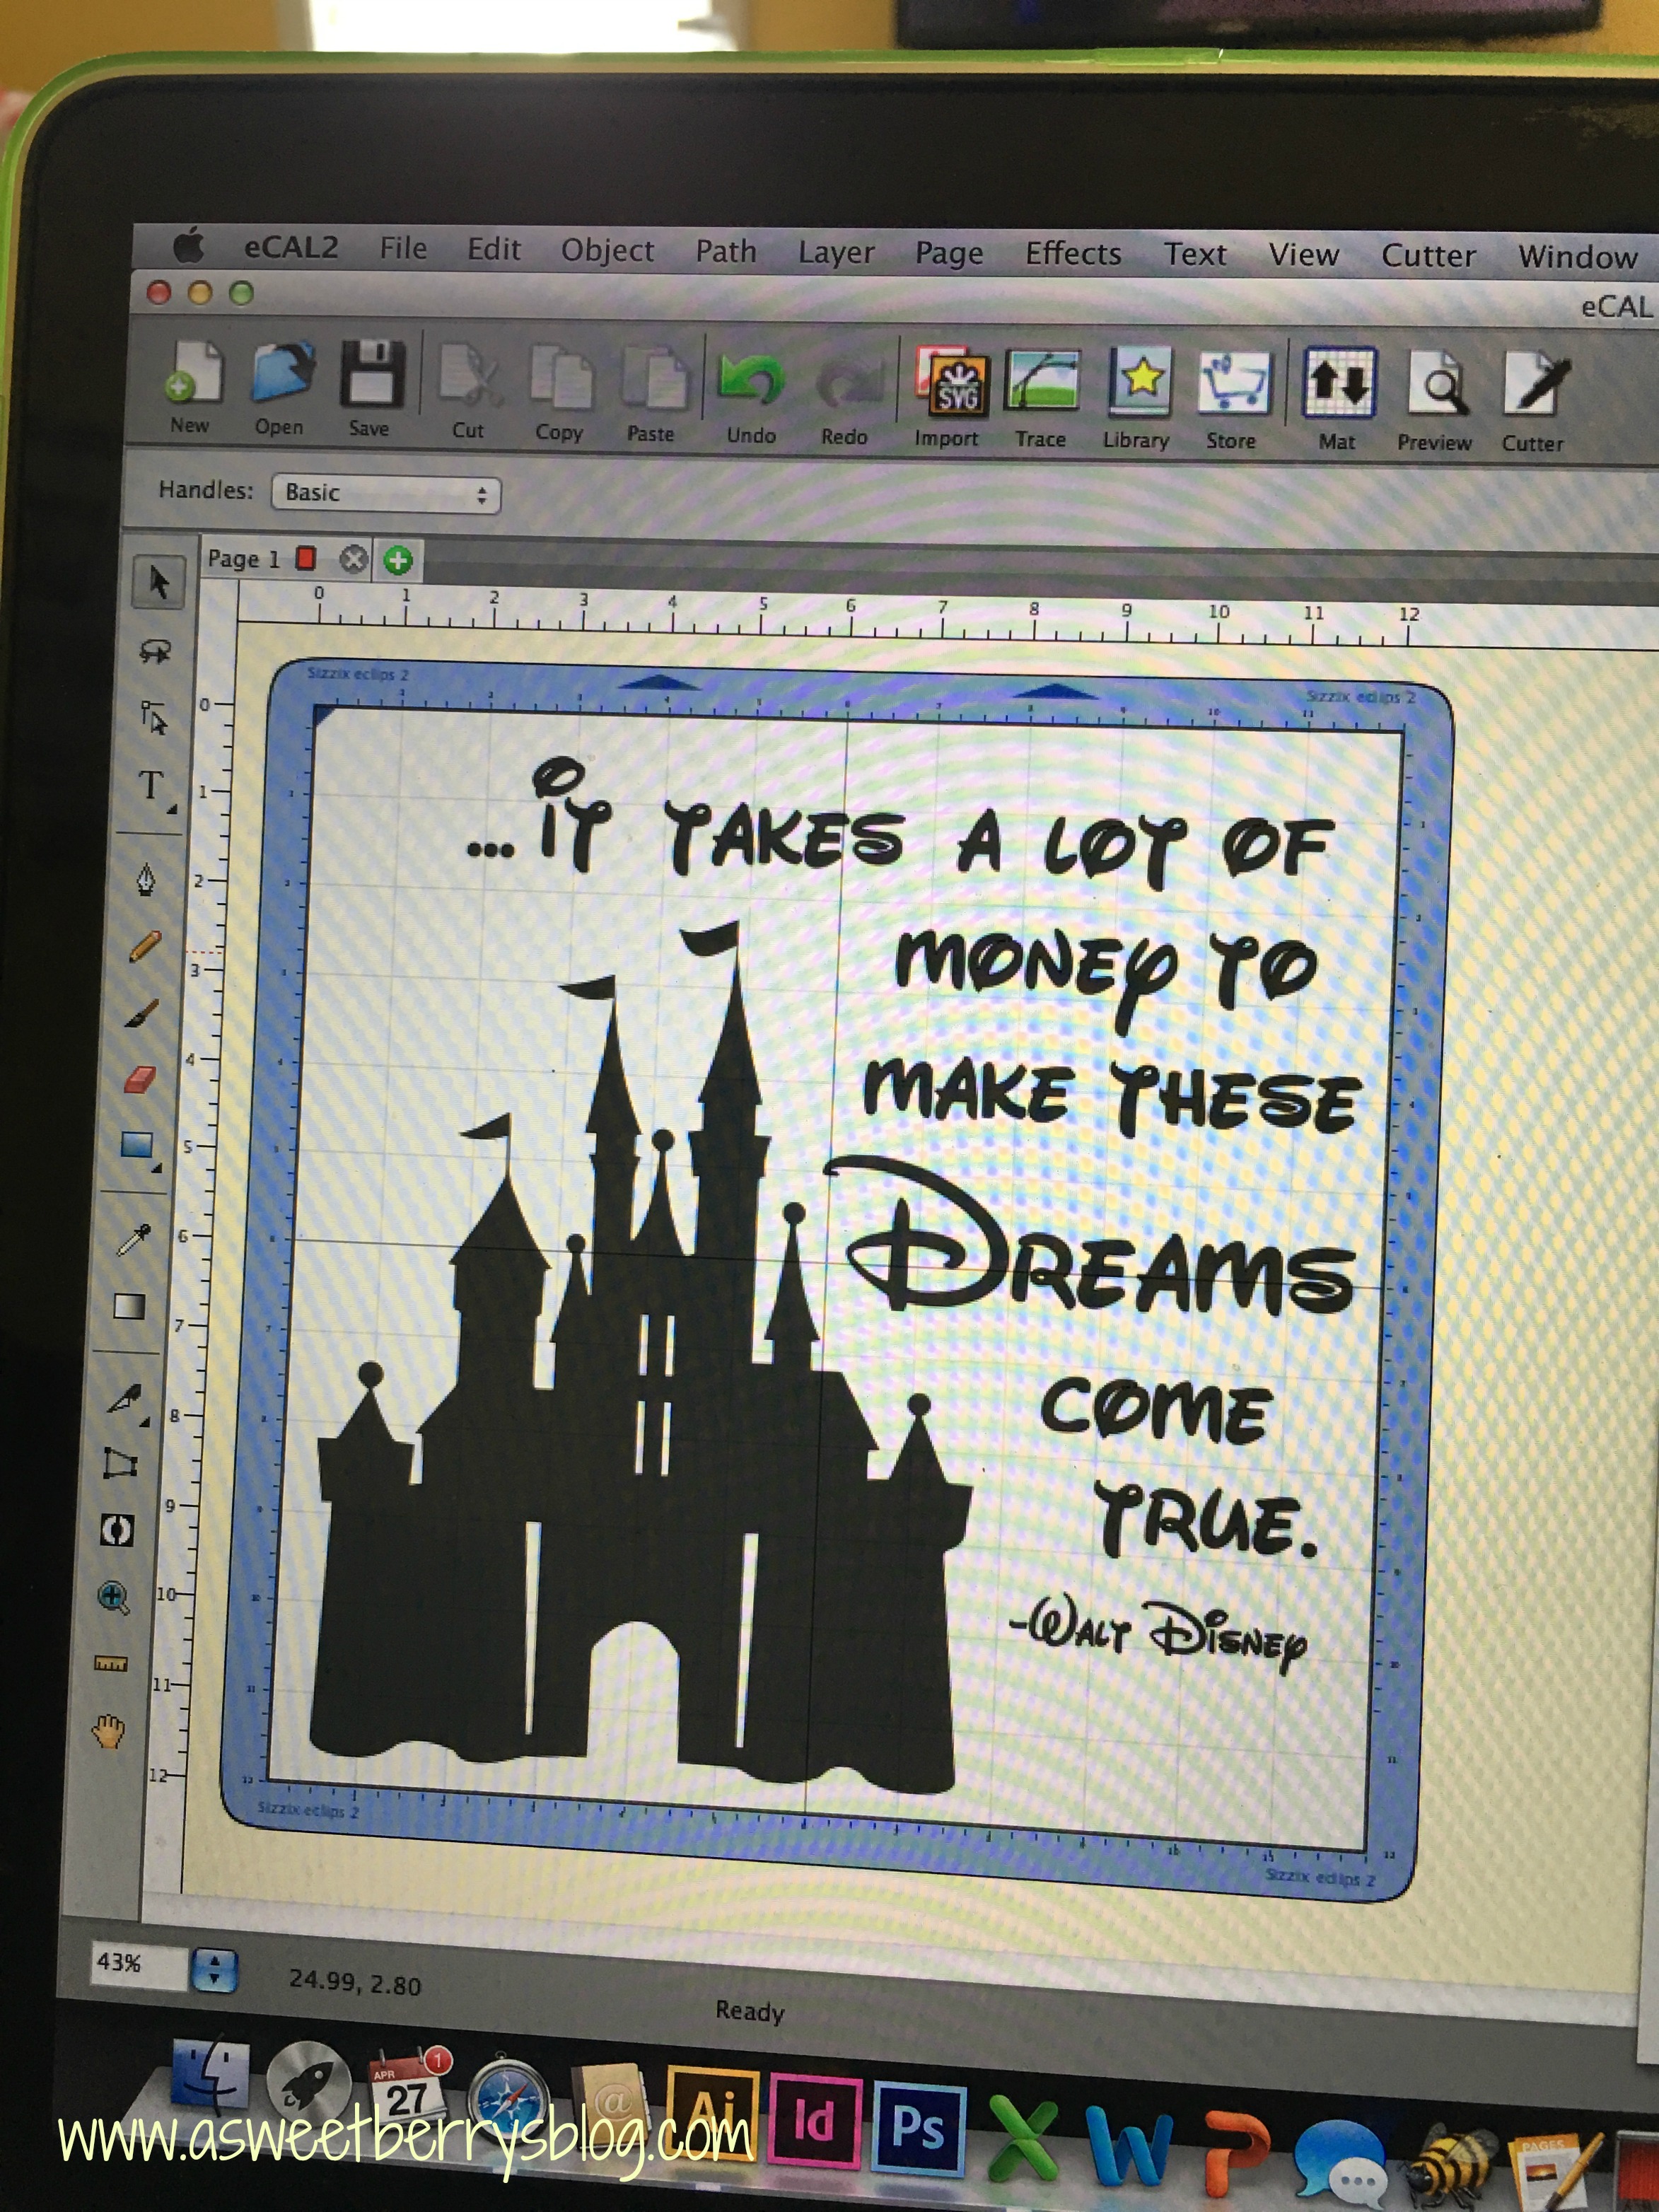The height and width of the screenshot is (2212, 1659).
Task: Open InDesign from the Dock
Action: coord(814,2121)
